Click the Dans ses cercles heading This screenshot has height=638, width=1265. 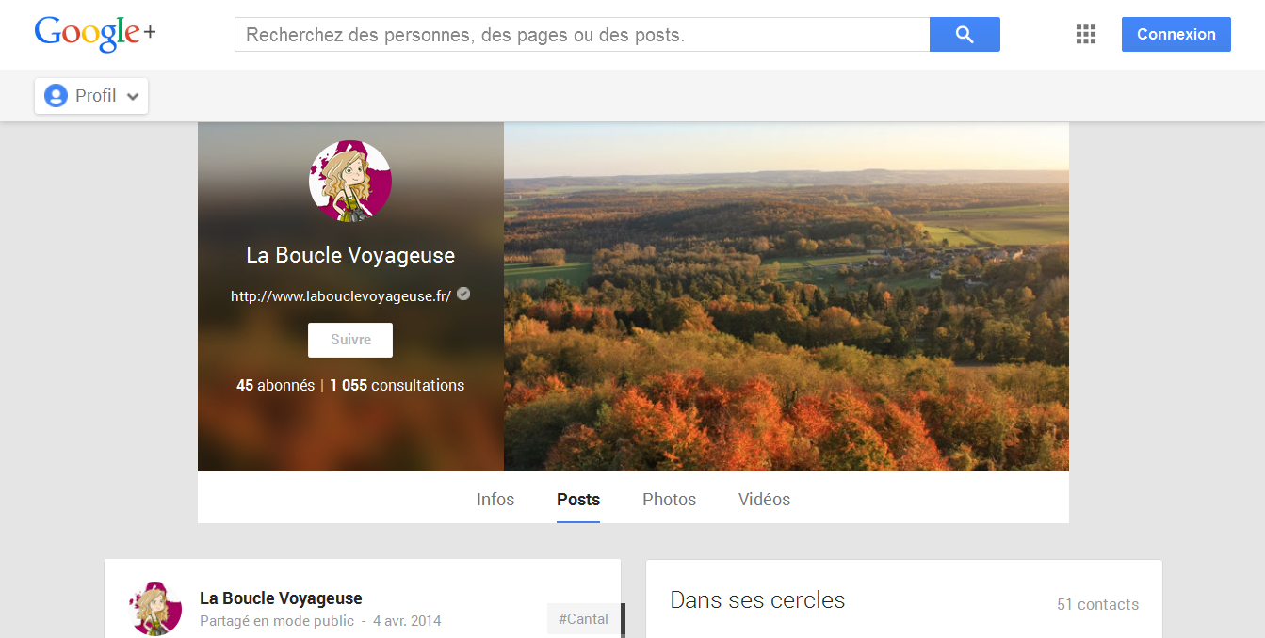click(757, 600)
